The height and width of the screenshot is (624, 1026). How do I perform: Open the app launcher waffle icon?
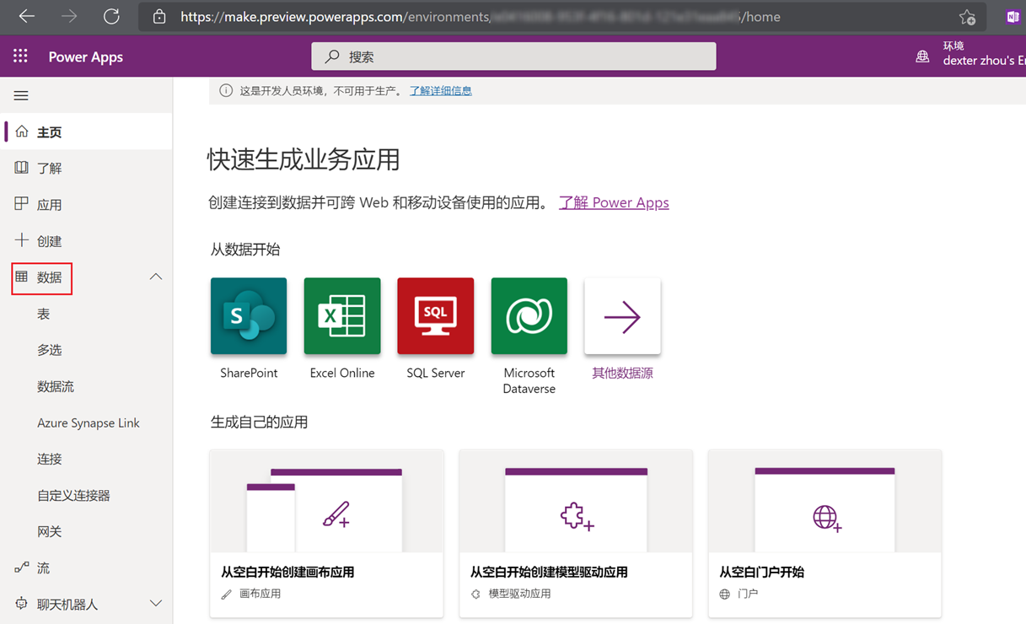tap(20, 56)
